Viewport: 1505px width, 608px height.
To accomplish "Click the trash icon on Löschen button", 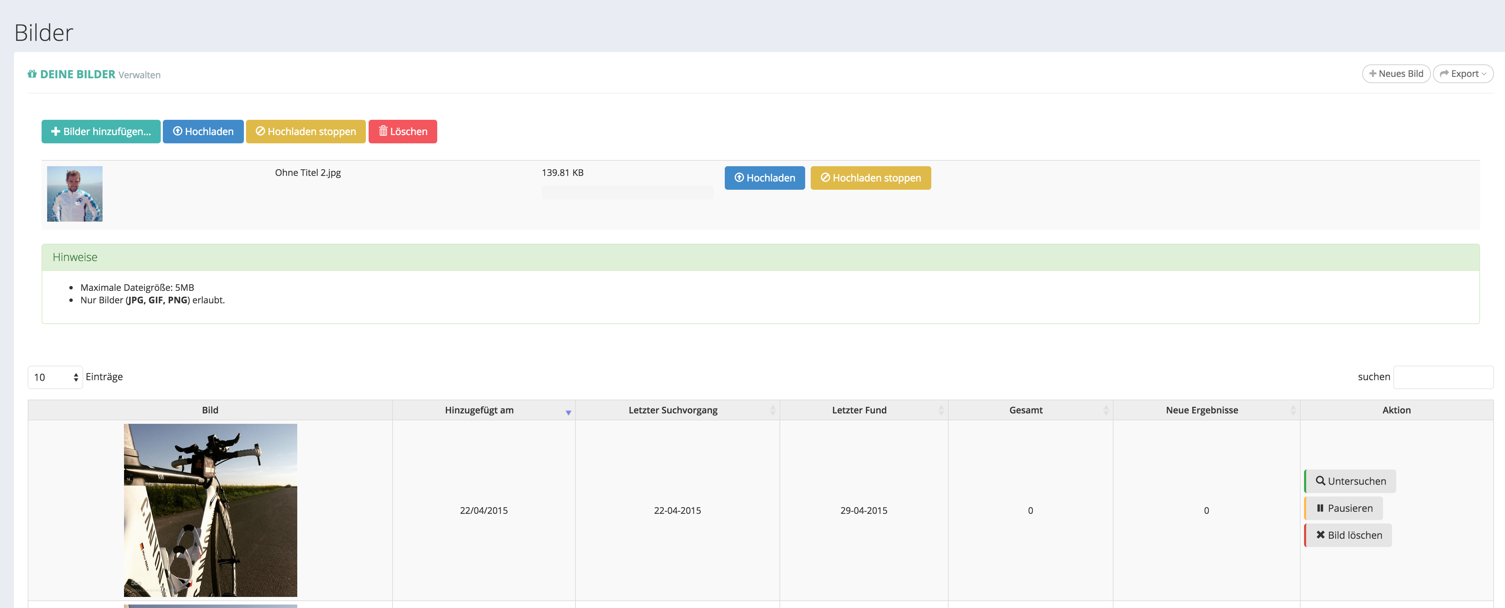I will point(383,131).
